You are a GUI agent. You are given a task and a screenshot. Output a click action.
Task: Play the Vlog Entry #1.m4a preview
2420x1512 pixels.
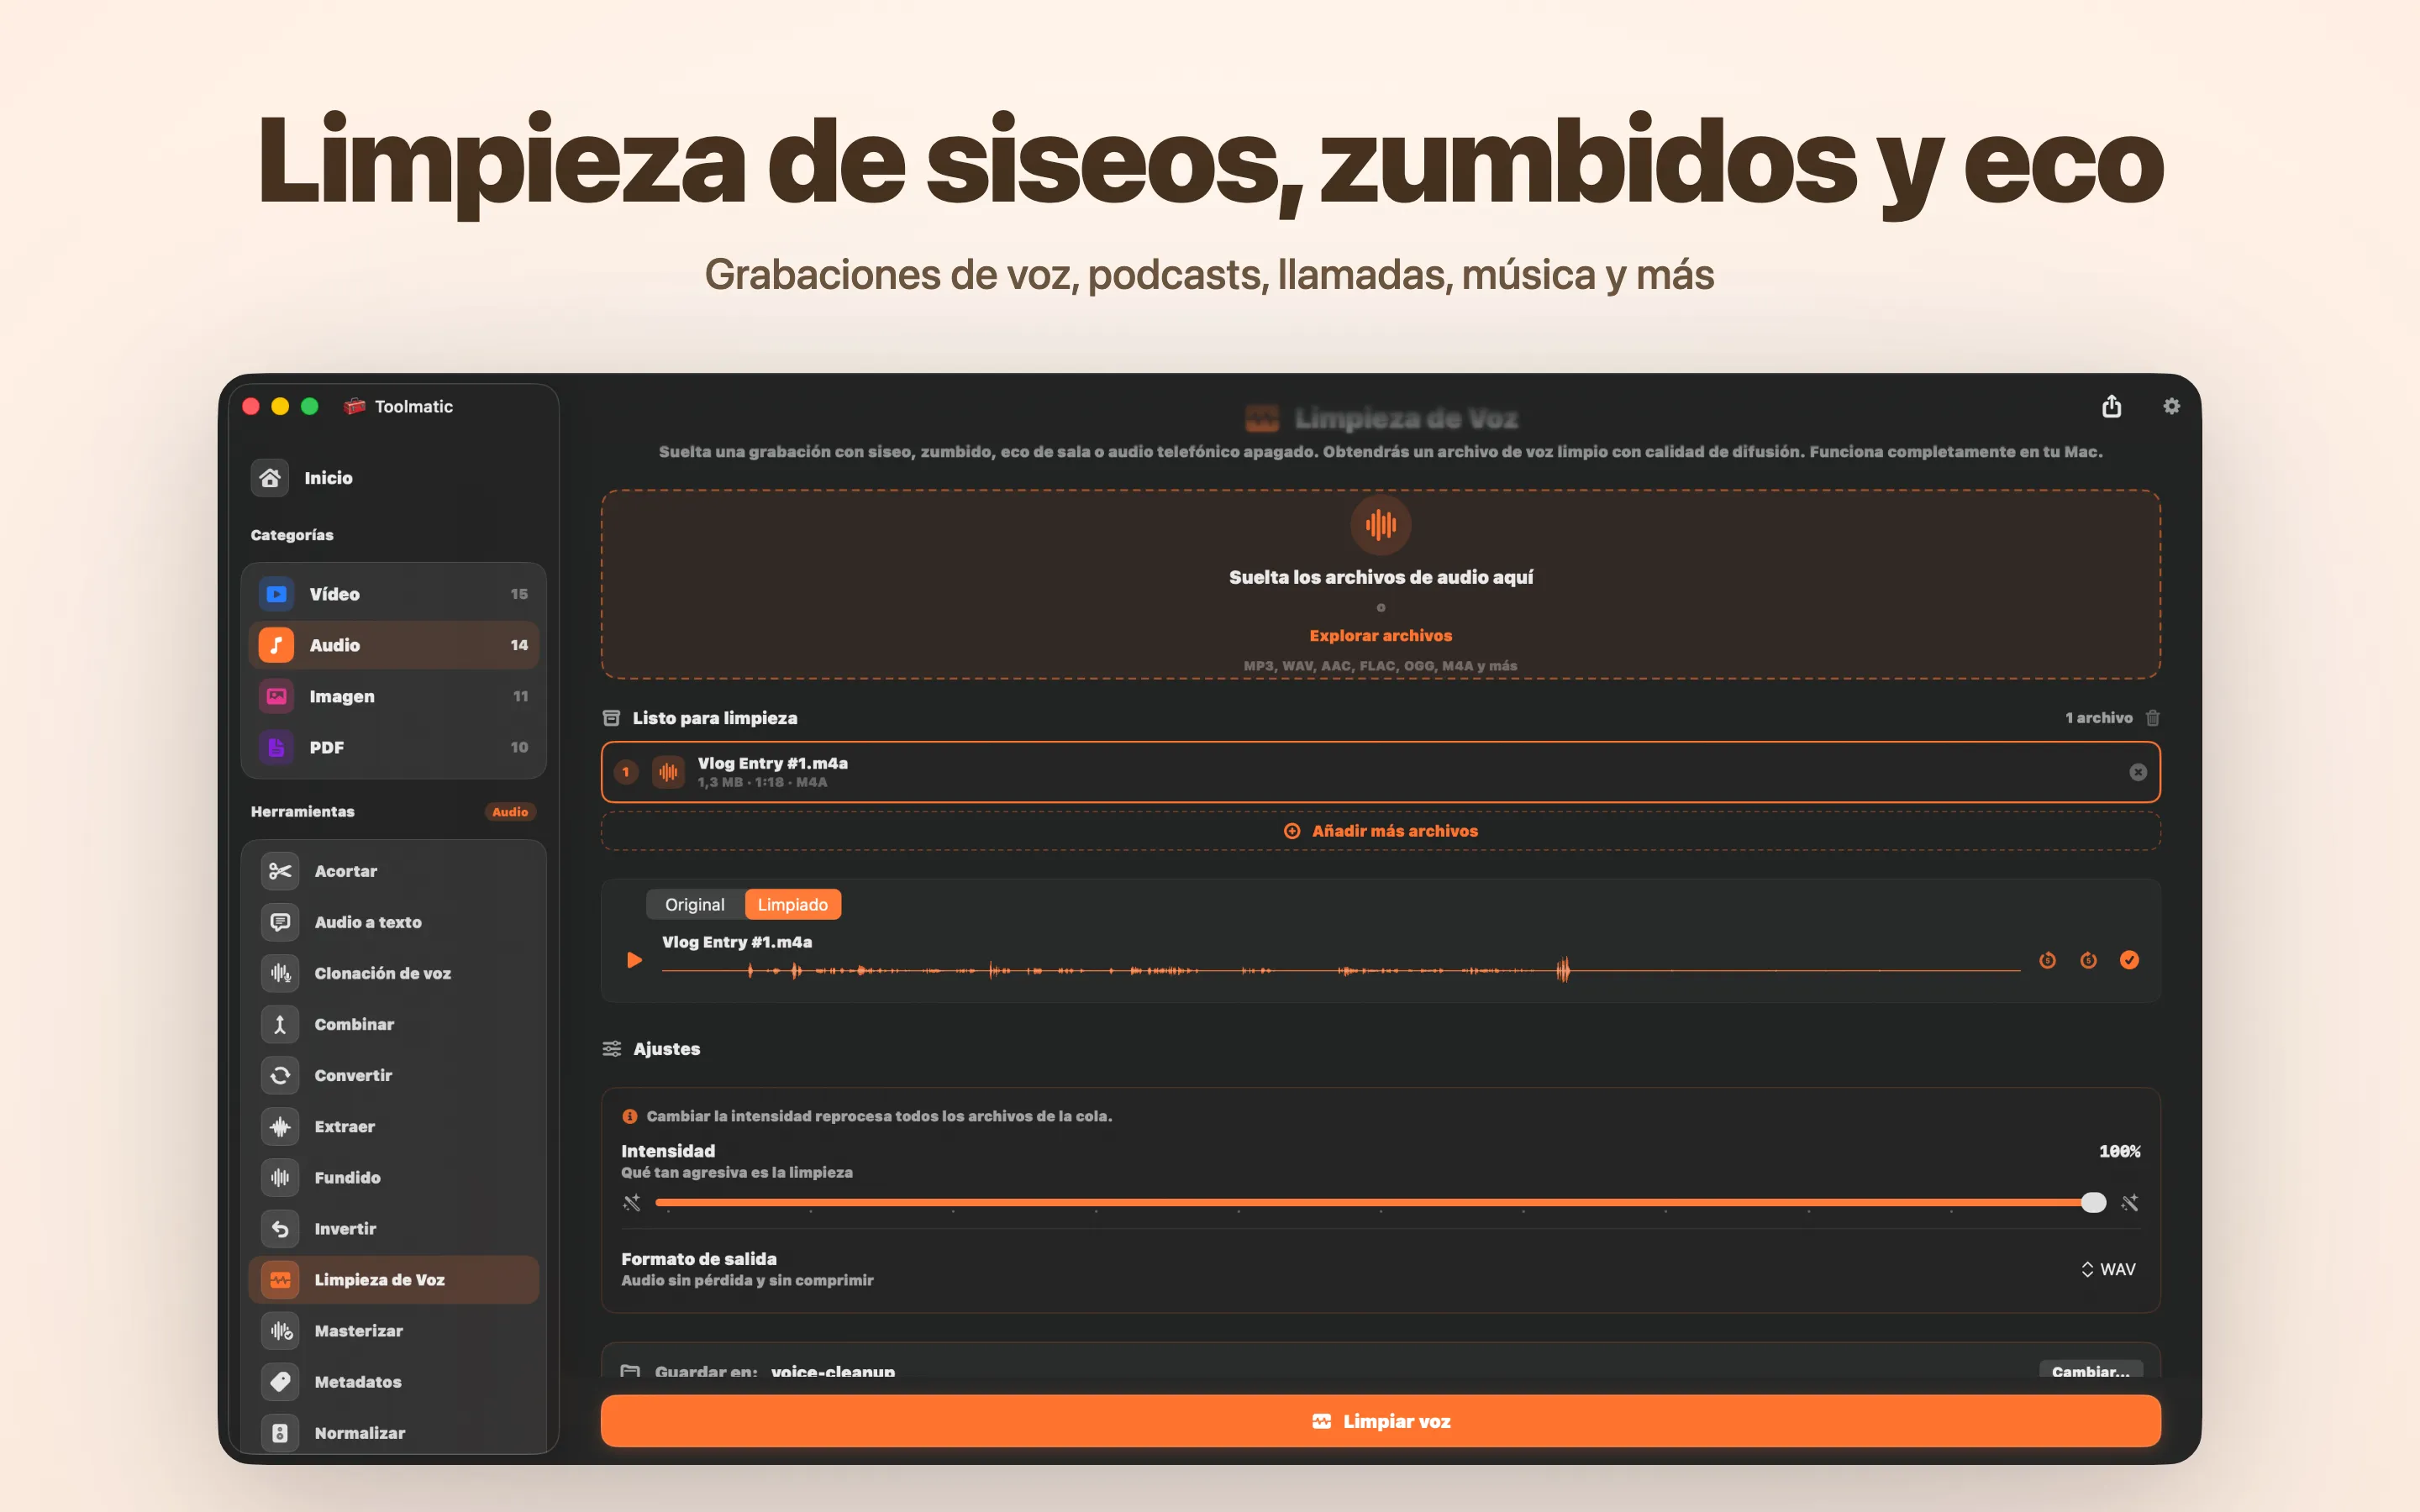pos(634,960)
